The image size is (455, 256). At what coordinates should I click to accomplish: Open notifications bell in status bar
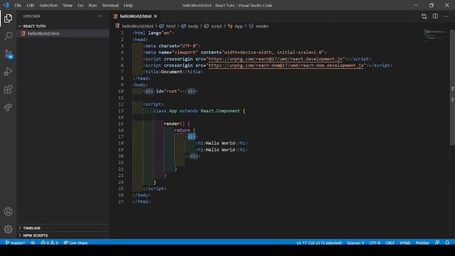(x=447, y=242)
